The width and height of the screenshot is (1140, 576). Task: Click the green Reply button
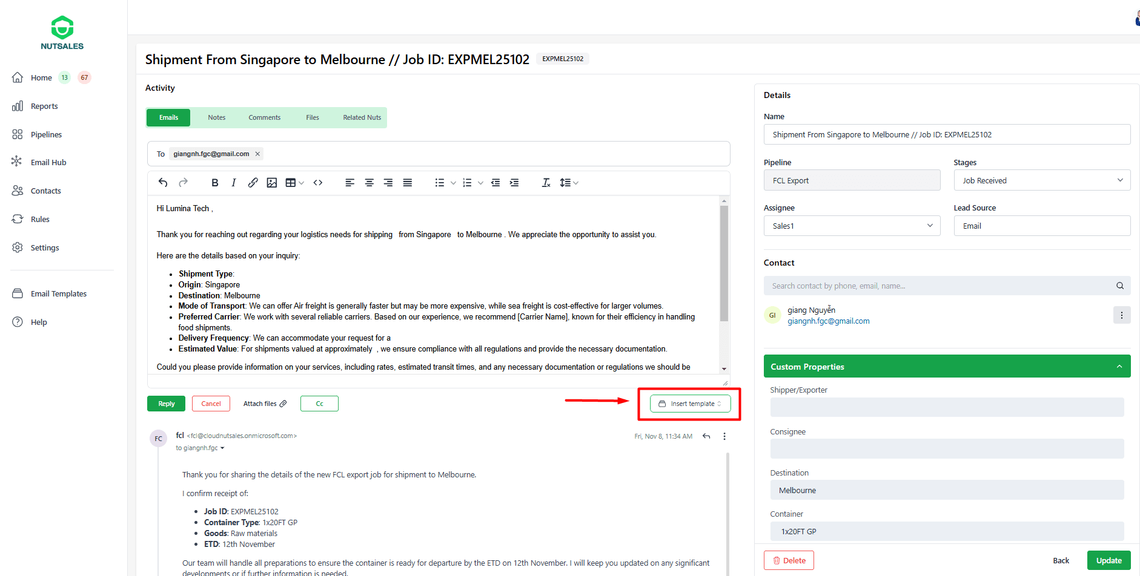tap(166, 404)
